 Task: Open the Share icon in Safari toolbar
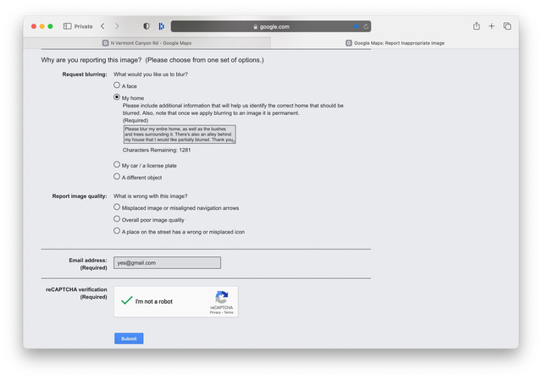pyautogui.click(x=477, y=26)
